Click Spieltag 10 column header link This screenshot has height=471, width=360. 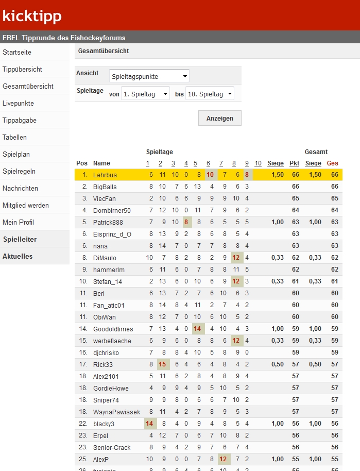[x=258, y=163]
